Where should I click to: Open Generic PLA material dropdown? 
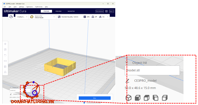(x=43, y=17)
